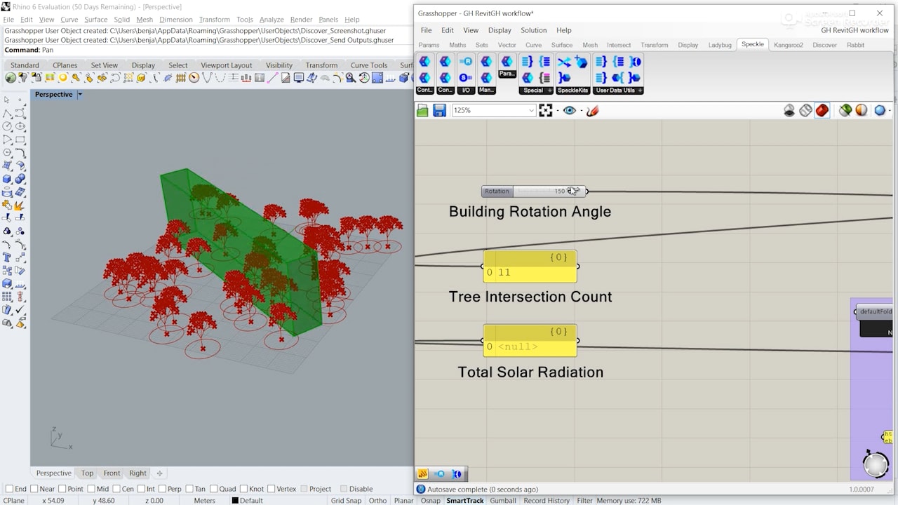Open the Solution menu in Grasshopper
This screenshot has height=505, width=898.
[x=533, y=30]
